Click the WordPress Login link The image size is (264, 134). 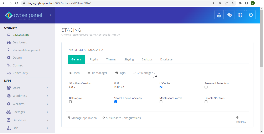pos(120,73)
